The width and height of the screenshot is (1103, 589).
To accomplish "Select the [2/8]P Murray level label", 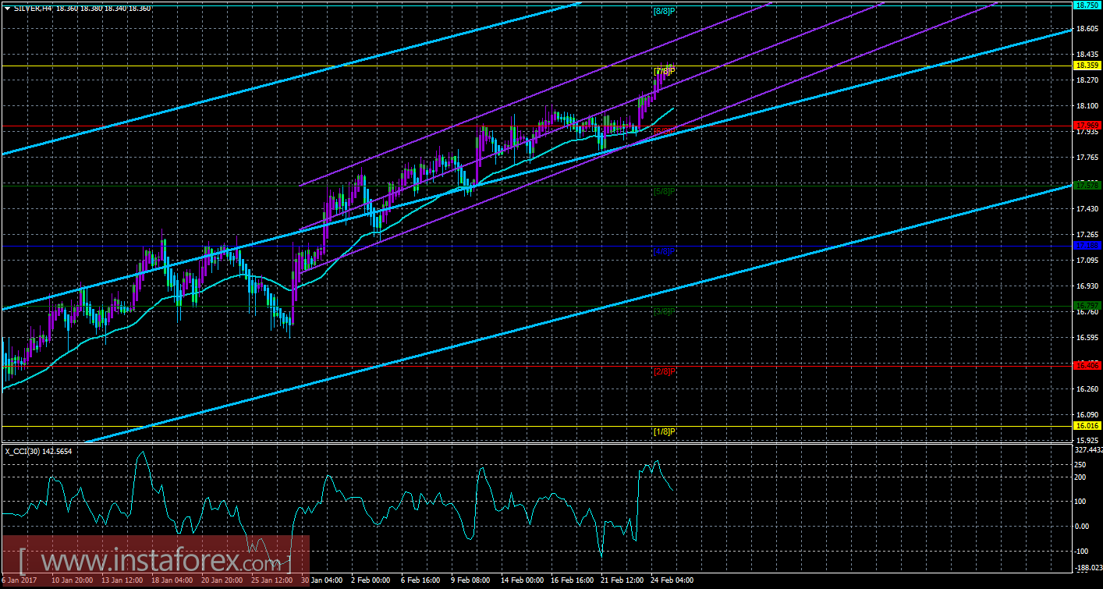I will [x=664, y=371].
